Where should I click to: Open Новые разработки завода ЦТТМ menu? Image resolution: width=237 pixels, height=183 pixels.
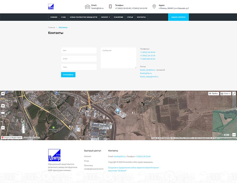tap(84, 17)
